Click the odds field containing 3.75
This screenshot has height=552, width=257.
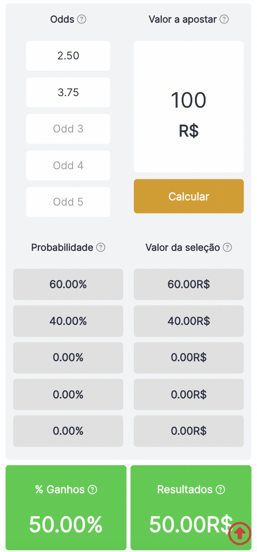[68, 92]
